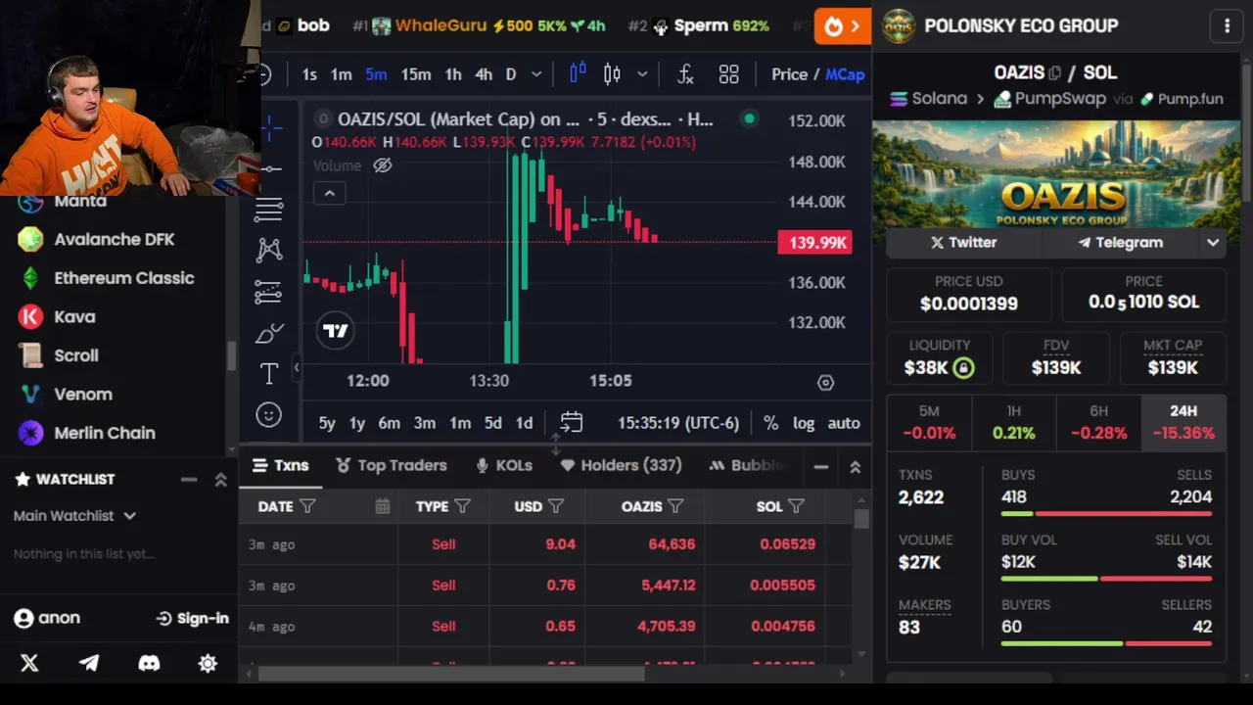The image size is (1253, 705).
Task: Switch chart to MCap mode
Action: tap(845, 74)
